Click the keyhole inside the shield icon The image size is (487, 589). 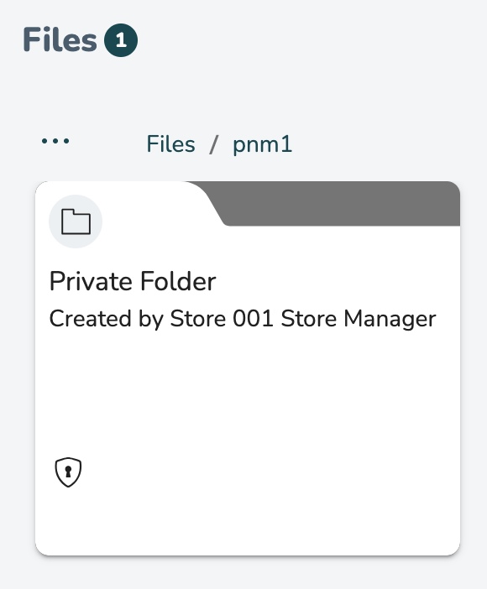pyautogui.click(x=68, y=472)
